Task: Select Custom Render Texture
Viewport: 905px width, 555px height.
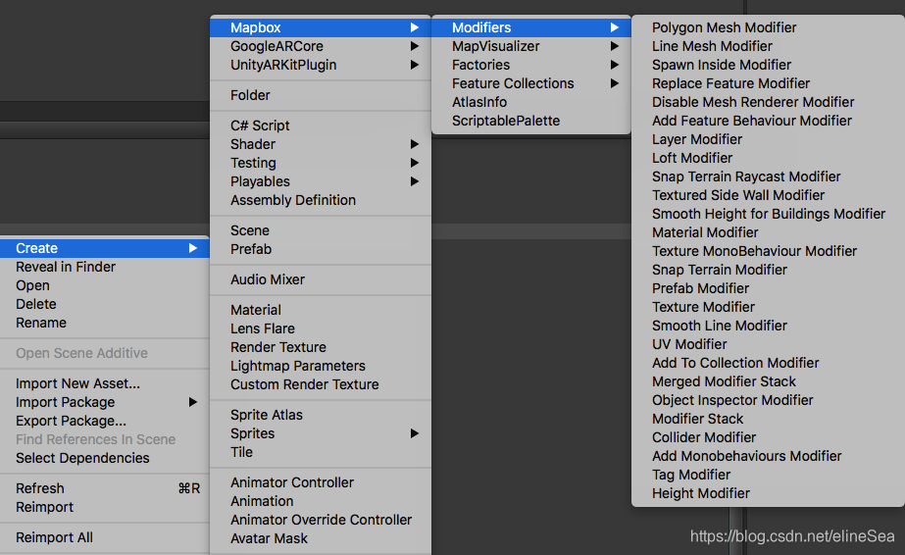Action: click(321, 384)
